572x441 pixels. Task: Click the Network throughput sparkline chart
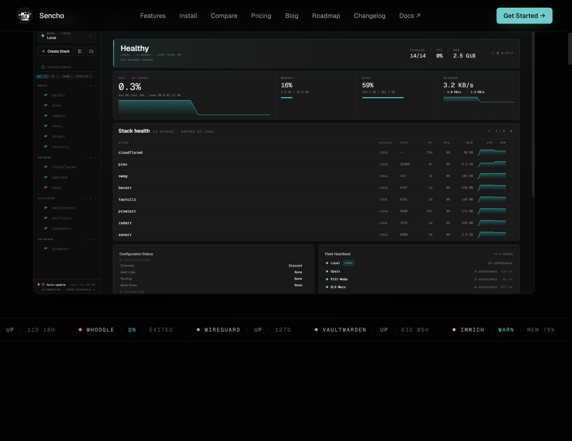(x=479, y=100)
